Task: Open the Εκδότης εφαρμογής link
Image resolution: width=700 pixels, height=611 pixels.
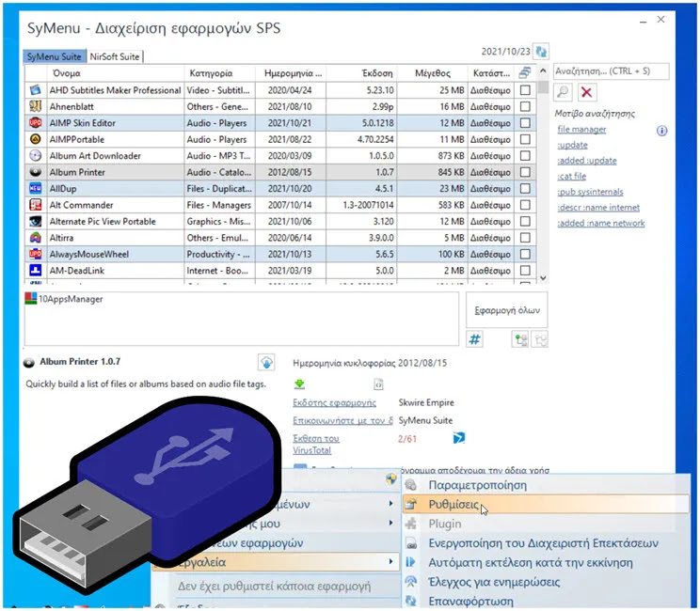Action: pos(334,402)
